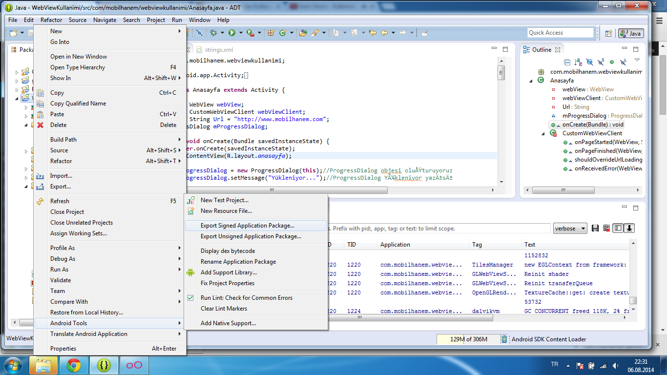This screenshot has width=667, height=375.
Task: Click Rename Application Package entry
Action: coord(256,262)
